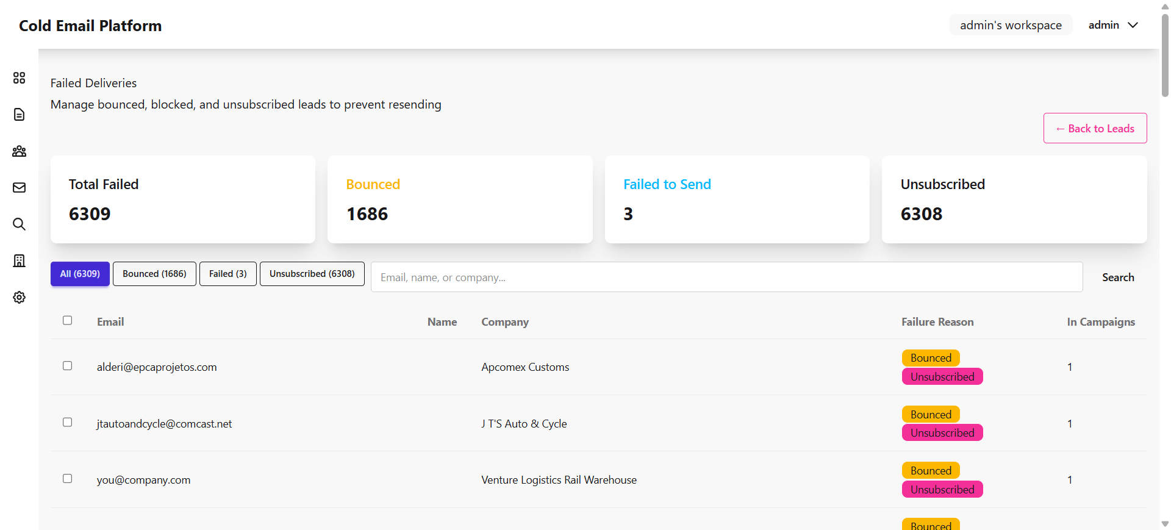Check the box for you@company.com
Screen dimensions: 1171x530
(x=67, y=479)
